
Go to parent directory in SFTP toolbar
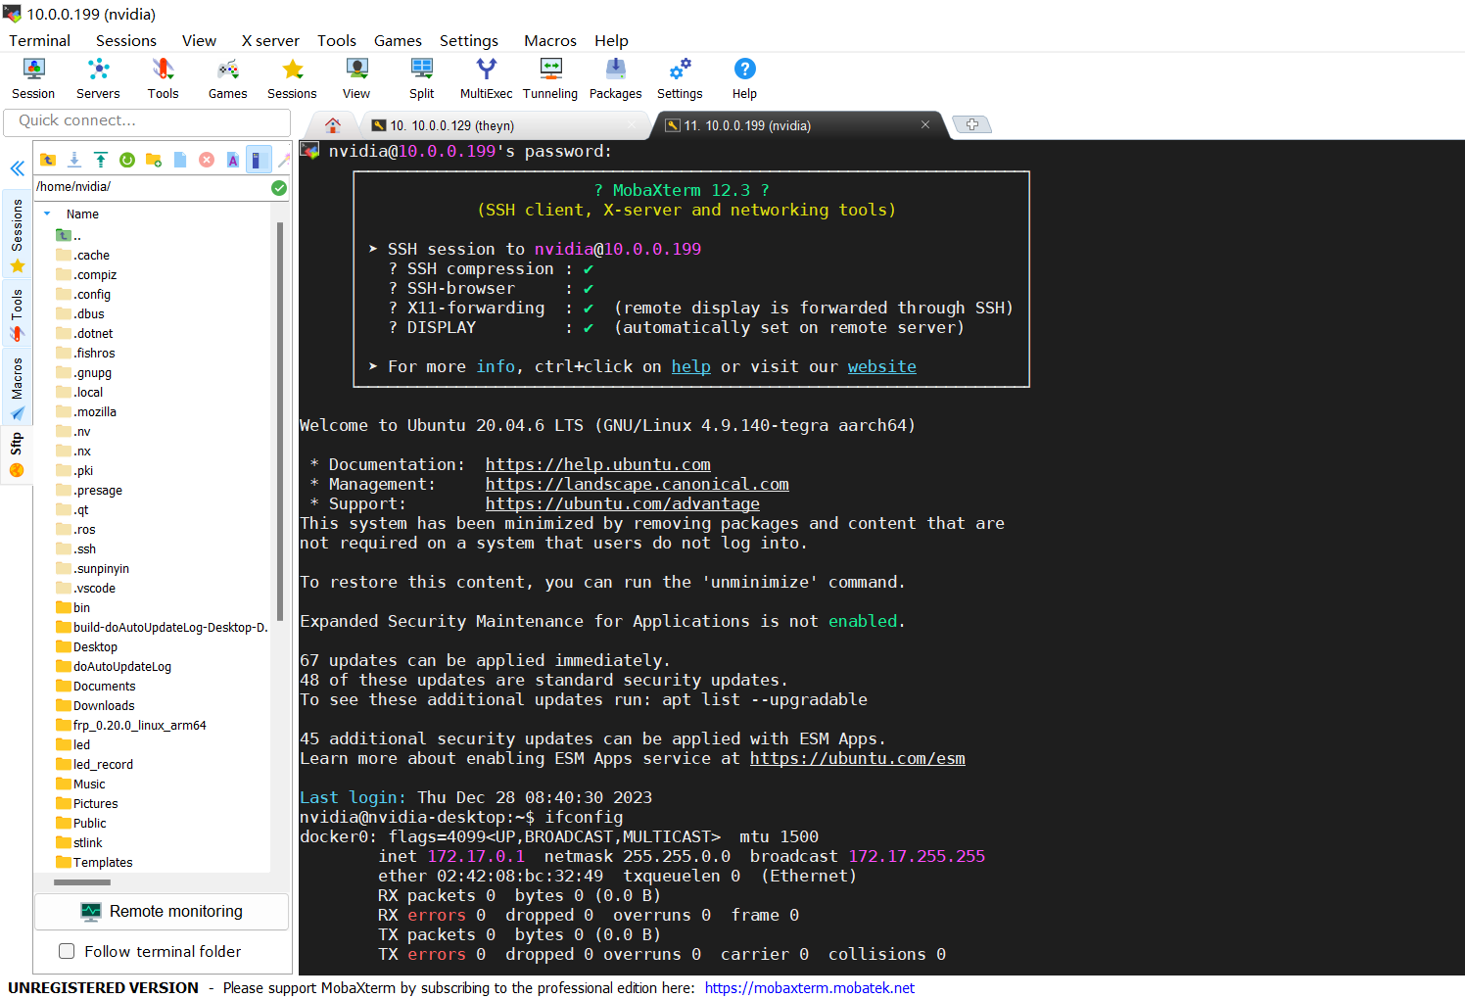(x=48, y=160)
